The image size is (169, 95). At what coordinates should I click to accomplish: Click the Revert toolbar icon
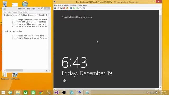[80, 8]
